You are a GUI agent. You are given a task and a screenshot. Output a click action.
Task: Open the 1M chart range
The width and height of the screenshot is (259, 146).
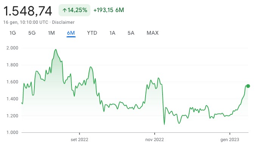(x=51, y=33)
